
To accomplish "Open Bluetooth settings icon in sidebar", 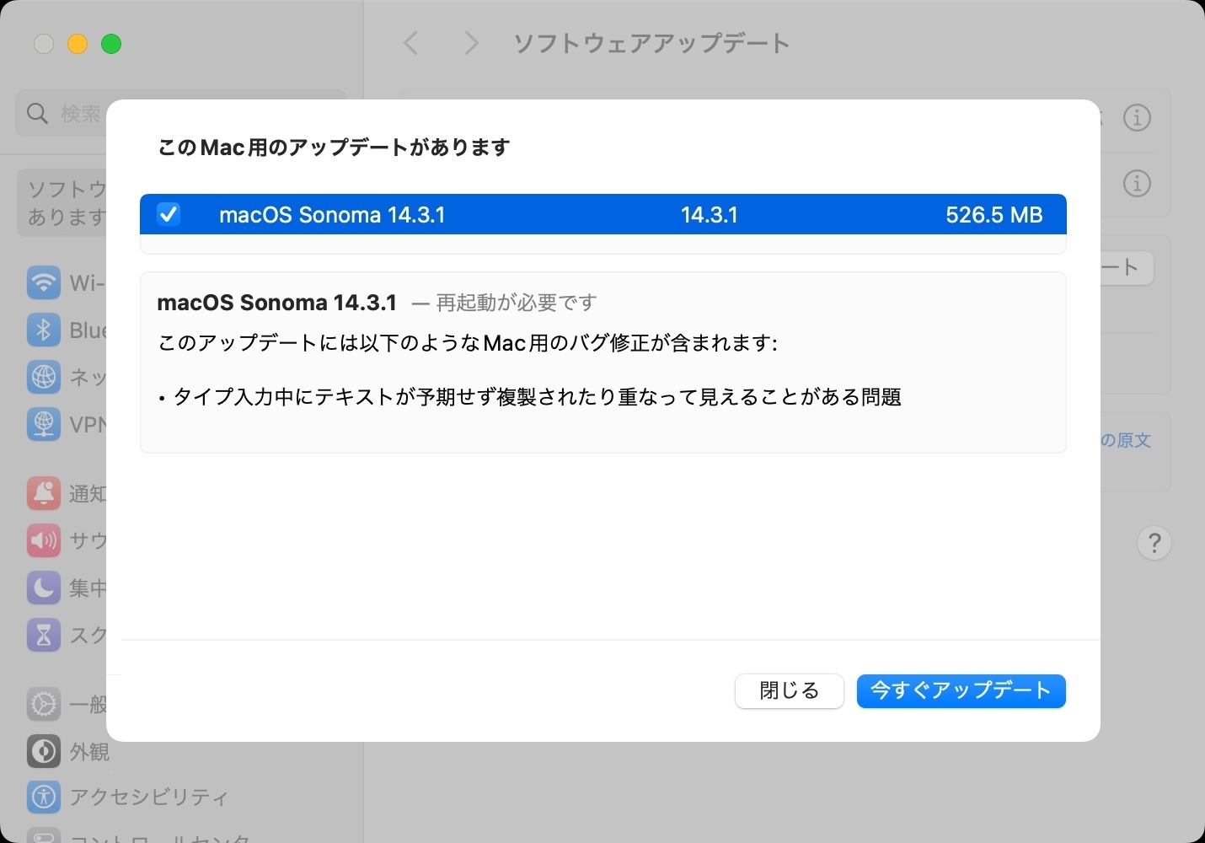I will [x=44, y=330].
